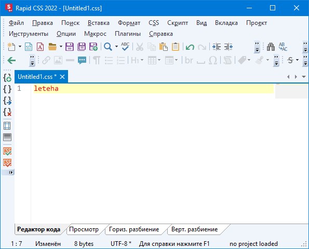Close the Untitled1.css tab

click(62, 77)
